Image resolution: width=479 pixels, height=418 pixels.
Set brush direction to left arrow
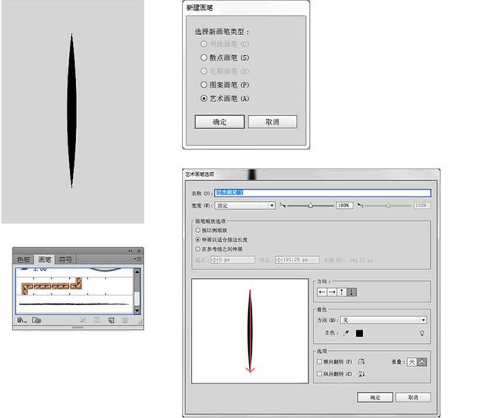322,292
